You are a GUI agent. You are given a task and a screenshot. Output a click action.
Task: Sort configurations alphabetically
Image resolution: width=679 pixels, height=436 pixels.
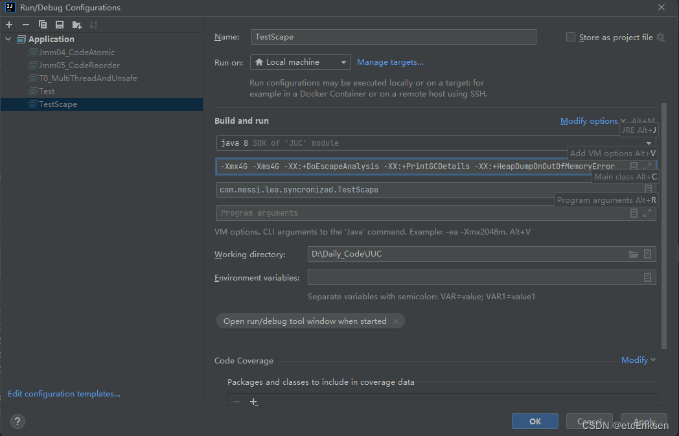(93, 25)
